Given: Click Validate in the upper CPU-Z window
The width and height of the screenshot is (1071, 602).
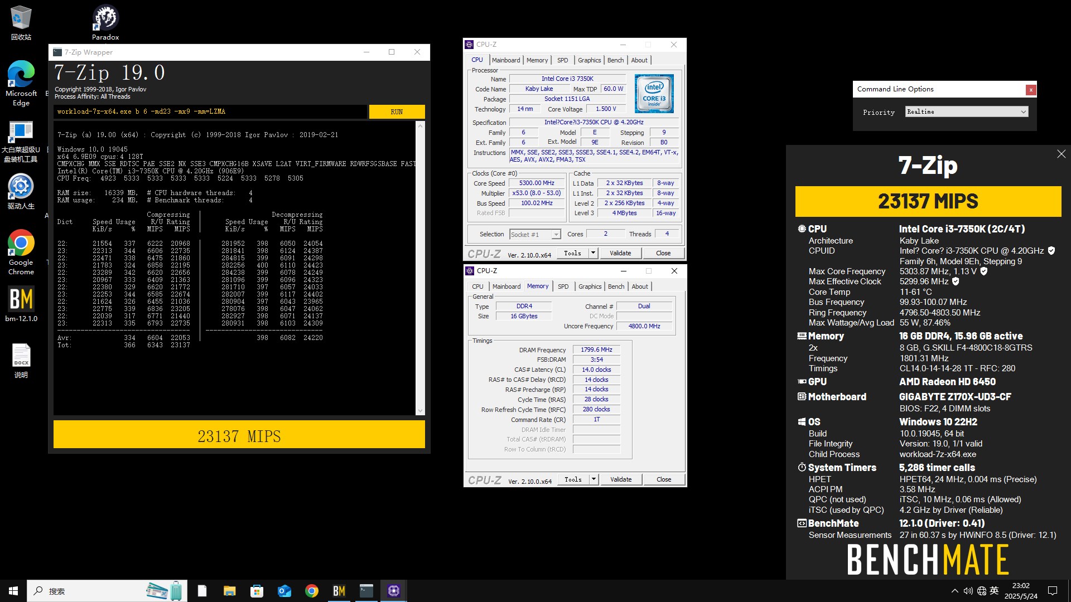Looking at the screenshot, I should [620, 253].
